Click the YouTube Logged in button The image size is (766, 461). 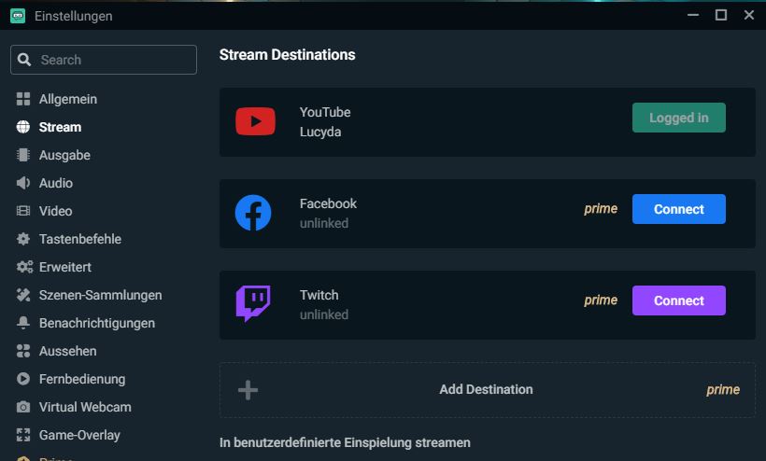pos(678,118)
